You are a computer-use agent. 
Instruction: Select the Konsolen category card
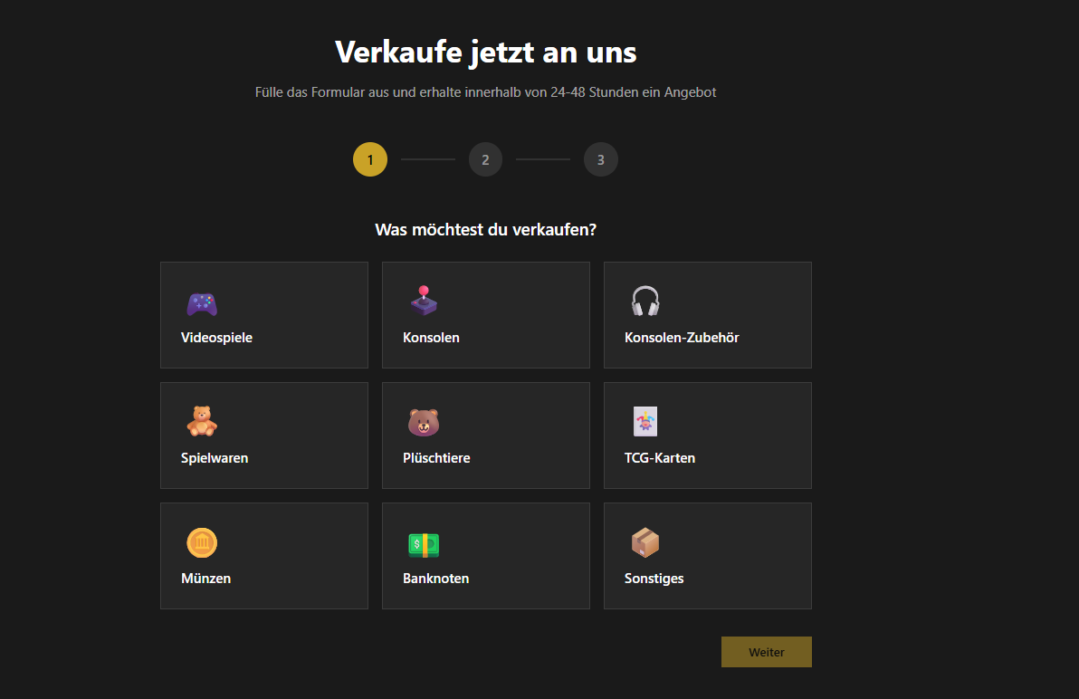485,315
